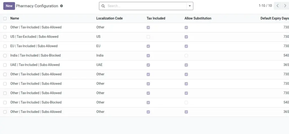289x134 pixels.
Task: Click the 540 expiry value in Other Subs-Blocked row
Action: click(x=286, y=102)
